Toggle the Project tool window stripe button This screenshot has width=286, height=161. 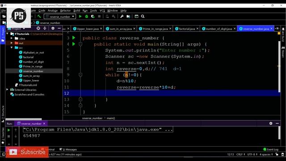click(3, 35)
